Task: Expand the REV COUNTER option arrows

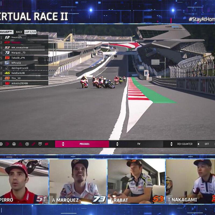Action: pyautogui.click(x=171, y=144)
